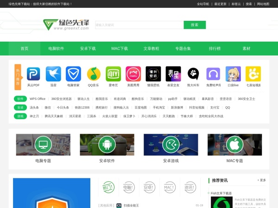Image resolution: width=278 pixels, height=208 pixels.
Task: Click the 美图秀秀 icon
Action: tap(133, 73)
